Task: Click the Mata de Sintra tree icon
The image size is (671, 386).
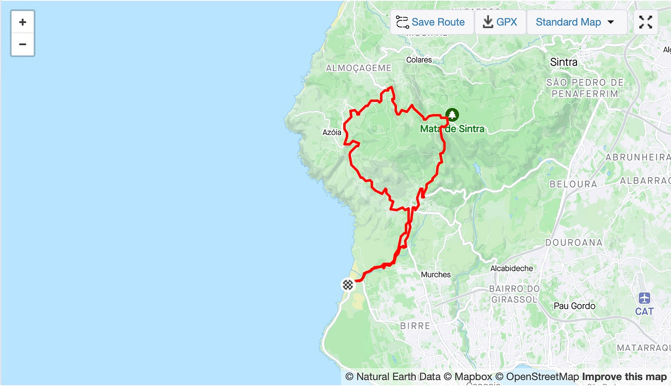Action: pyautogui.click(x=453, y=115)
